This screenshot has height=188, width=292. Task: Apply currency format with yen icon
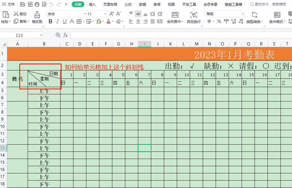(x=209, y=21)
